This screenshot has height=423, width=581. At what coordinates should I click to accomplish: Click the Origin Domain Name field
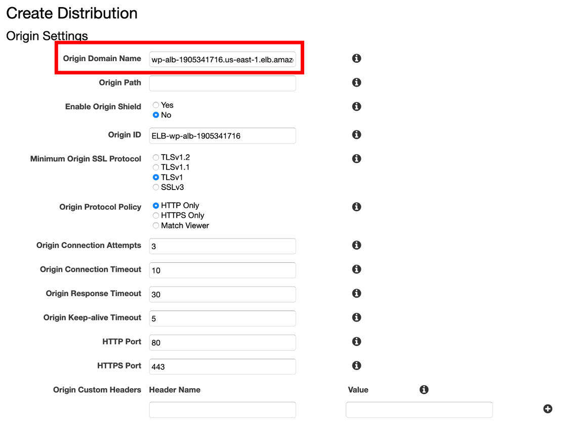click(222, 60)
